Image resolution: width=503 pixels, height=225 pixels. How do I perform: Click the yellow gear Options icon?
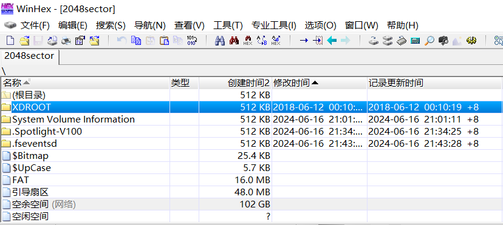tap(471, 41)
